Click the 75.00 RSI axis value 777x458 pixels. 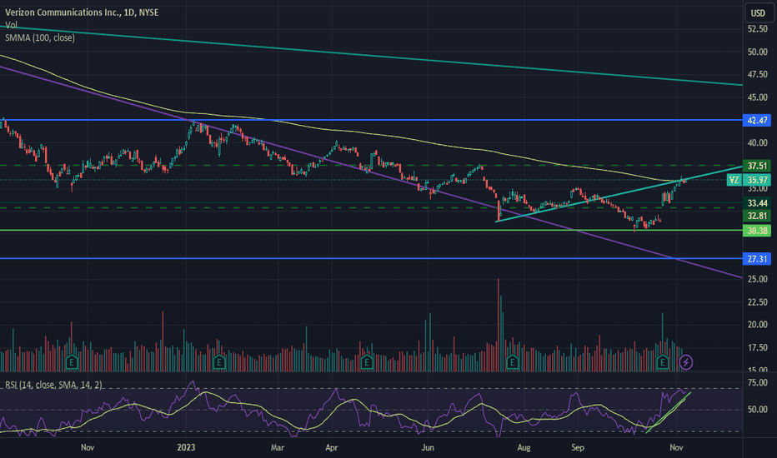point(758,383)
